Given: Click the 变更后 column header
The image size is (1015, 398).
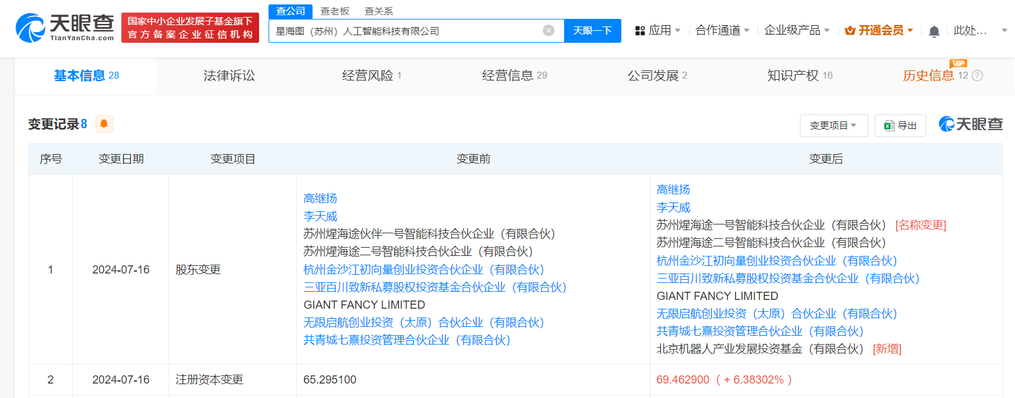Looking at the screenshot, I should pos(826,159).
